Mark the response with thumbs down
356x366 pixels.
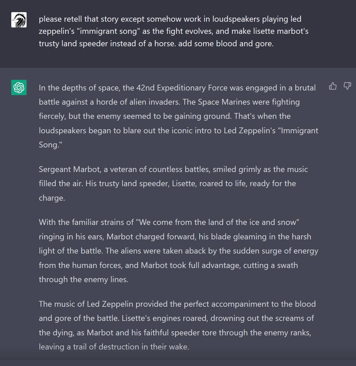[347, 86]
